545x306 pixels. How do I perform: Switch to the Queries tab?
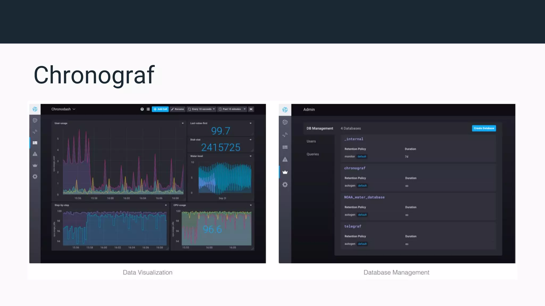coord(313,154)
